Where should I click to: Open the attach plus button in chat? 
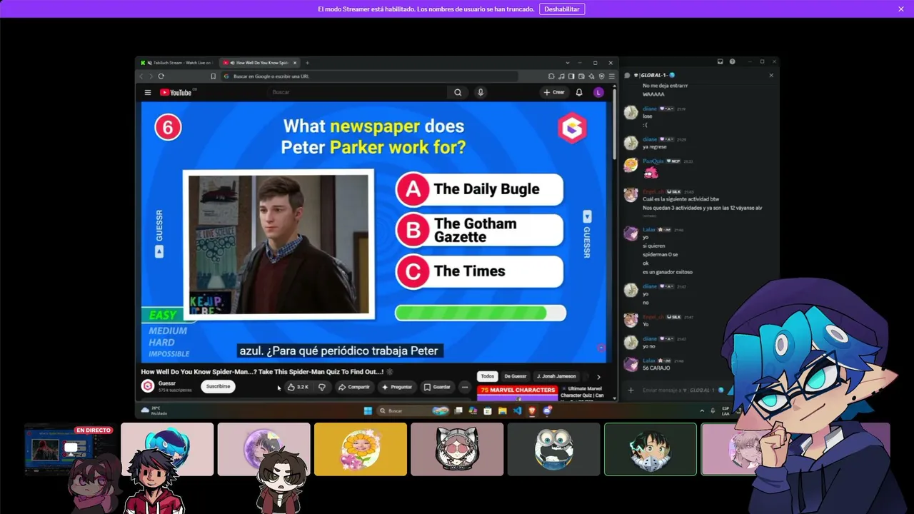click(x=631, y=390)
